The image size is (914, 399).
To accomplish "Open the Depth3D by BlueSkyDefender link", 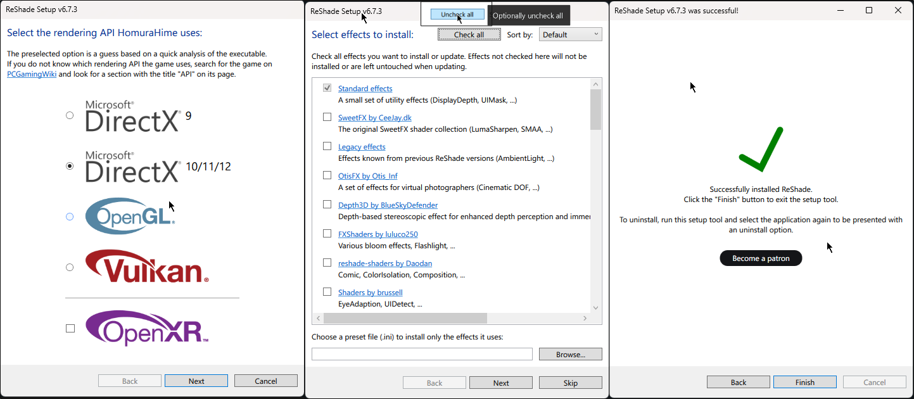I will tap(388, 205).
